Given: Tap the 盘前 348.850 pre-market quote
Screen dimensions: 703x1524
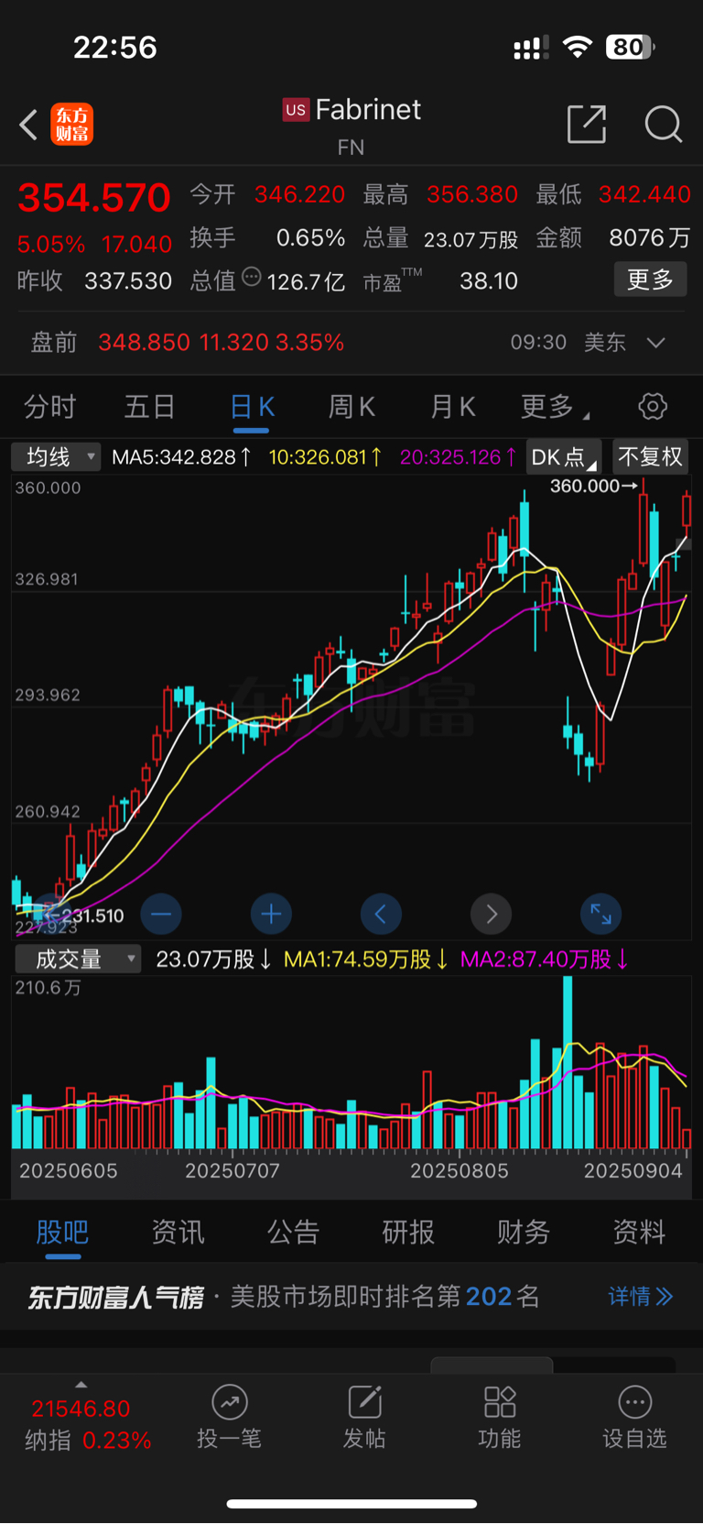Looking at the screenshot, I should 188,343.
